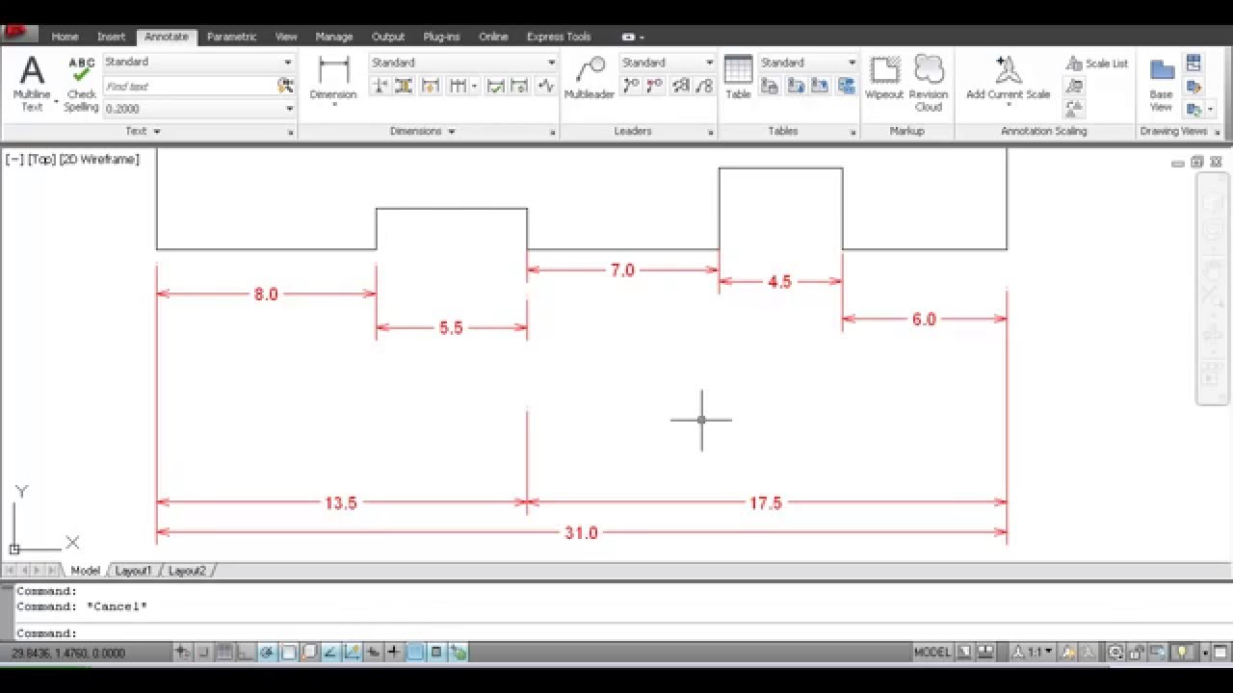The height and width of the screenshot is (693, 1233).
Task: Open the Continue dimension flyout arrow
Action: (473, 86)
